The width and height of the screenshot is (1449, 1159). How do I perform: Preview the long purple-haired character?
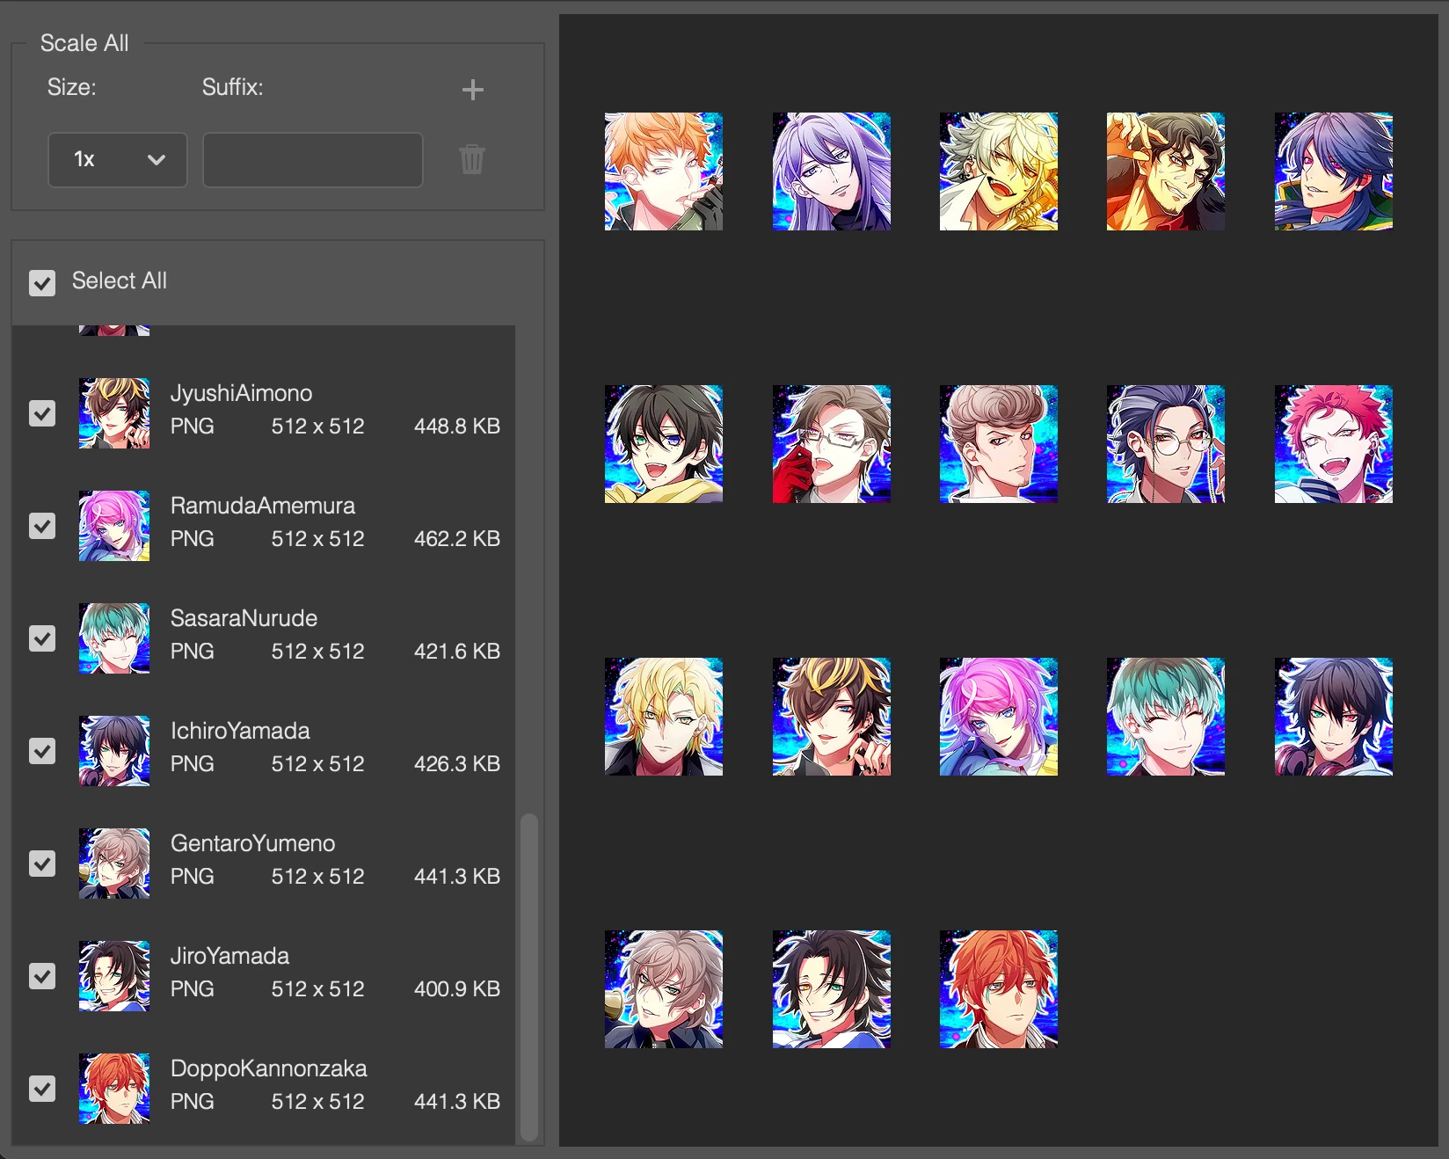[x=832, y=171]
